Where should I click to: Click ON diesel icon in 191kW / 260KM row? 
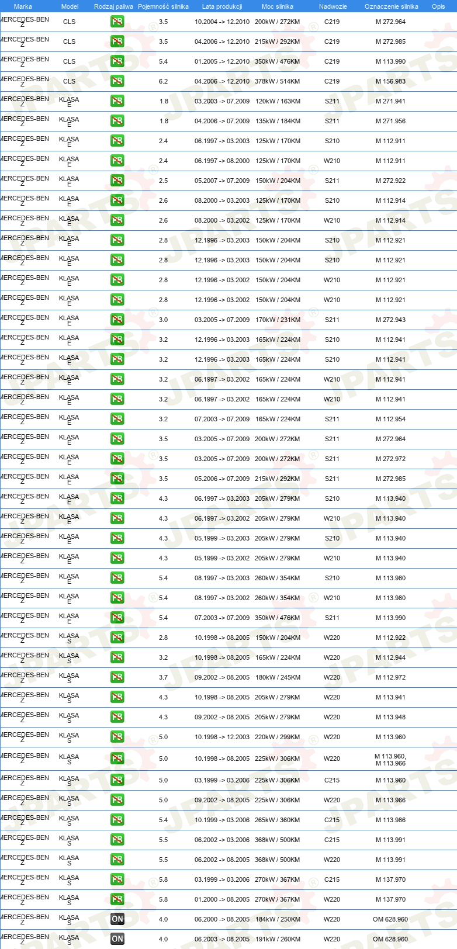(117, 940)
